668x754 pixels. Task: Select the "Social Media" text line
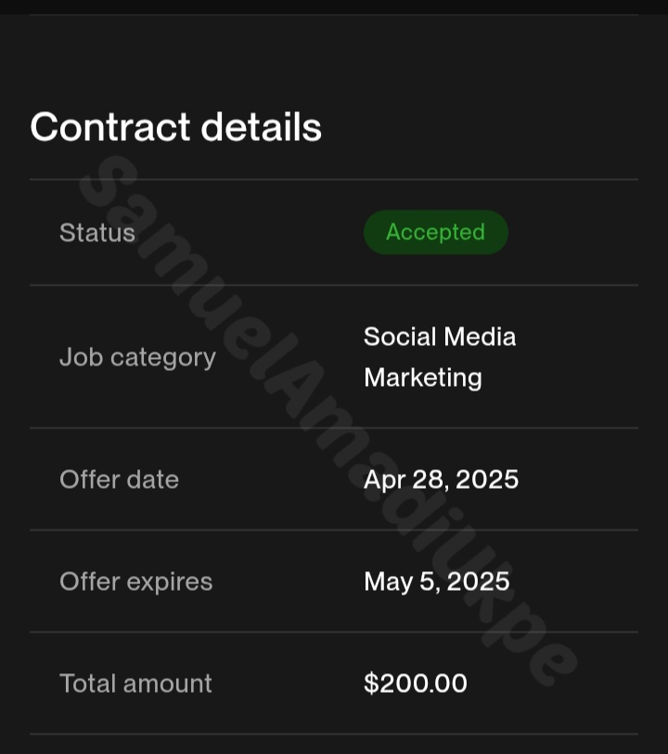click(439, 336)
